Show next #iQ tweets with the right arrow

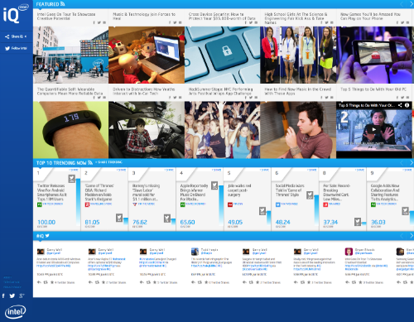click(x=412, y=236)
